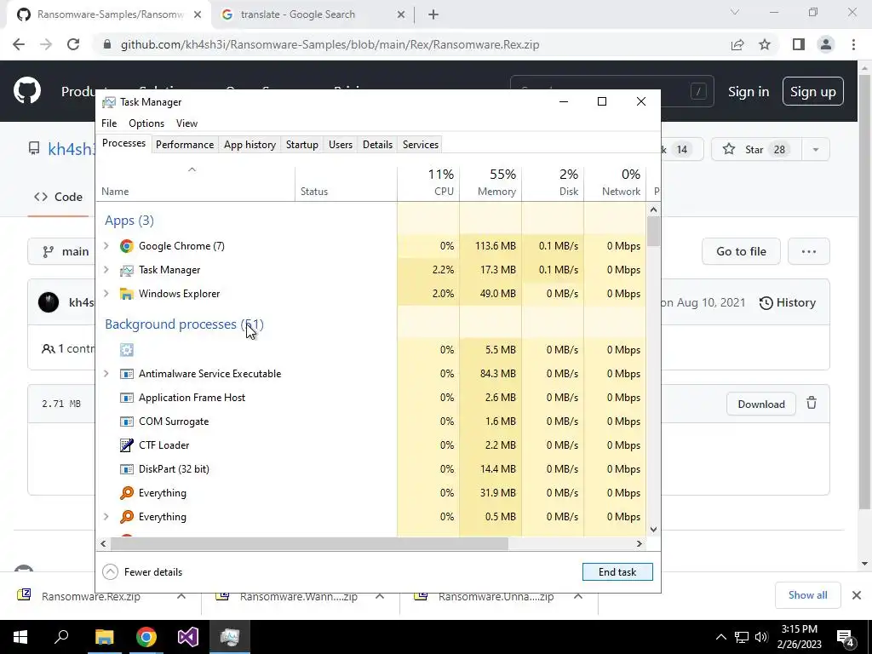Screen dimensions: 872x654
Task: Open the Ransomware.Unna....zip download options arrow
Action: 578,596
